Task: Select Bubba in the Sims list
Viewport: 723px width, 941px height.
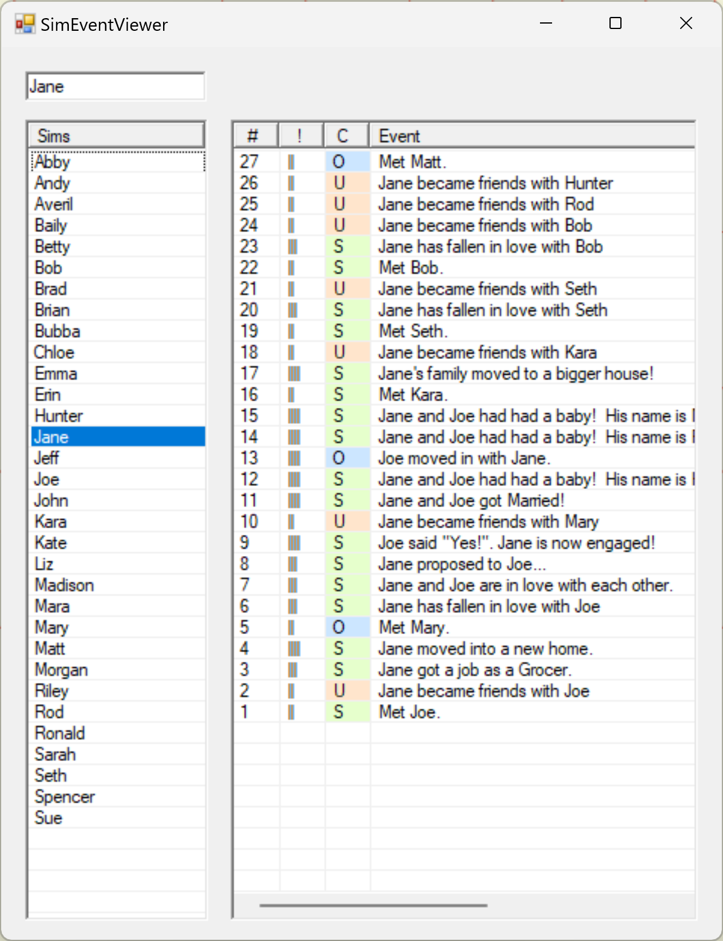Action: [118, 331]
